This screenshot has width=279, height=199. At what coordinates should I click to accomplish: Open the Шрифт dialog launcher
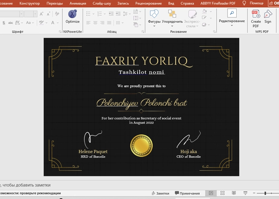(x=60, y=32)
